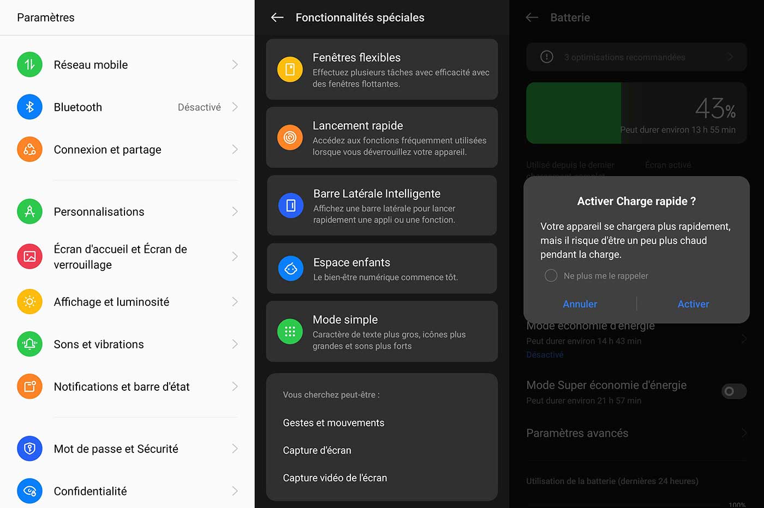
Task: Go back from the Batterie screen arrow
Action: tap(532, 17)
